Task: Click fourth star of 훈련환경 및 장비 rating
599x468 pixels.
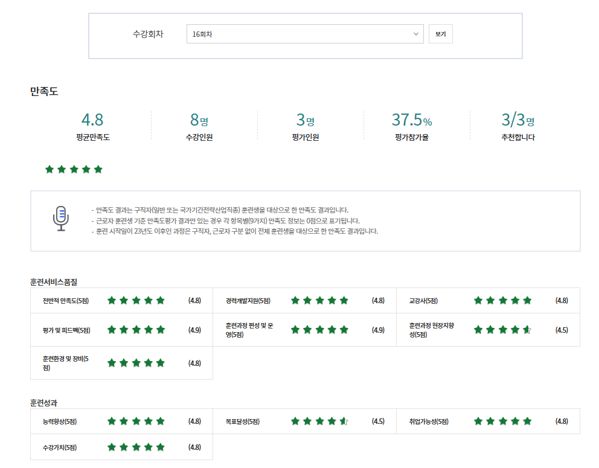Action: click(148, 363)
